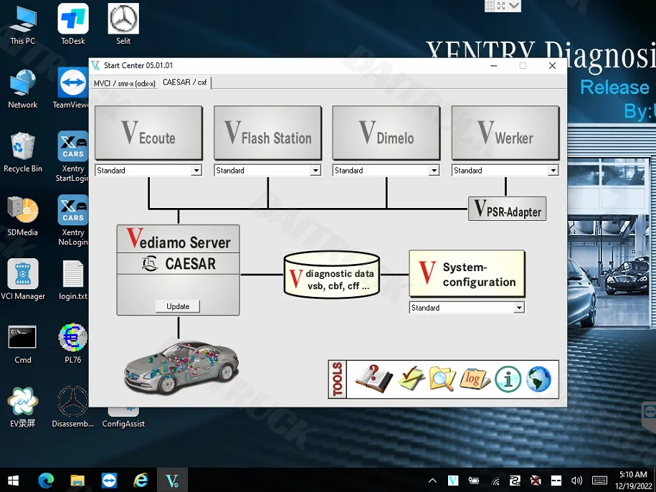Click the Vediamo taskbar button
The height and width of the screenshot is (492, 656).
coord(172,481)
